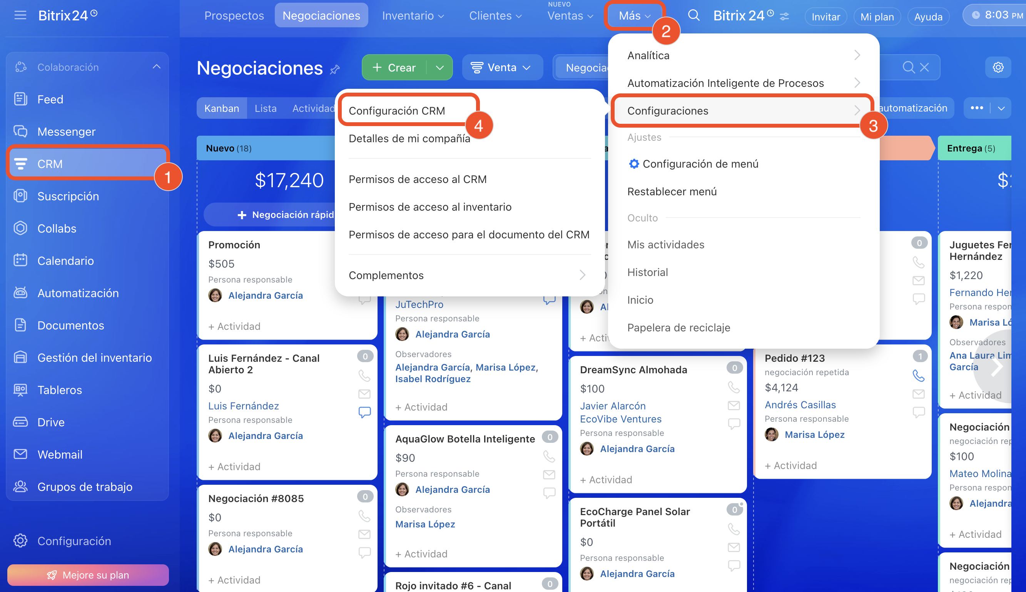Click phone icon on Pedido #123 card
1026x592 pixels.
tap(918, 375)
